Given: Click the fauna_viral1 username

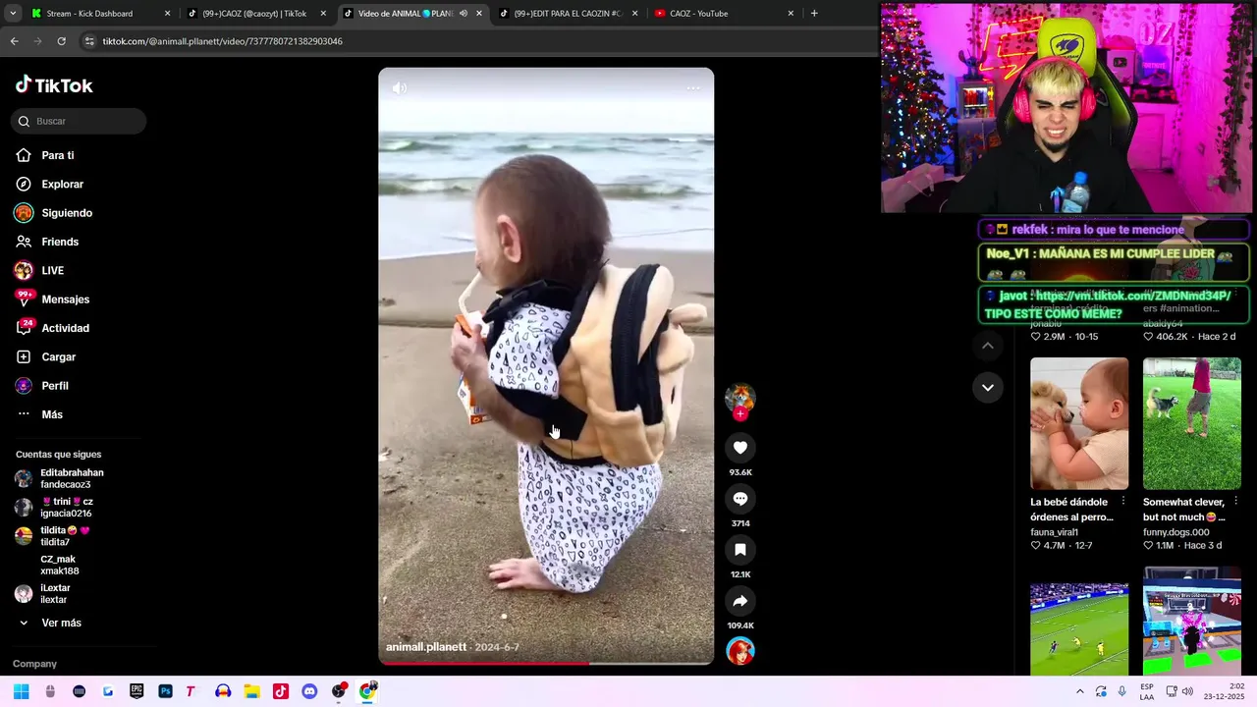Looking at the screenshot, I should (x=1054, y=532).
